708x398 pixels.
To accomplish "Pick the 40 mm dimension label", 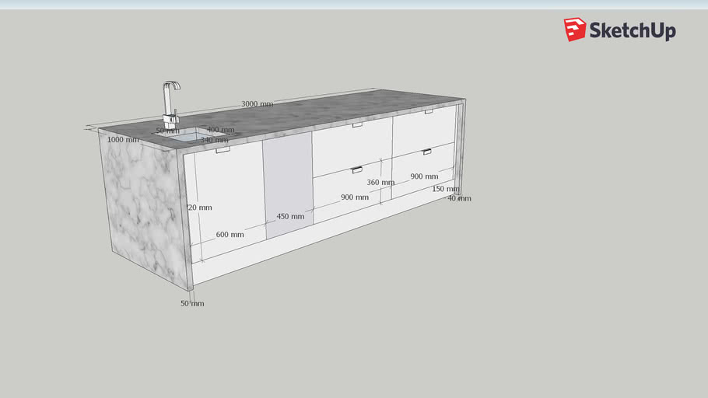I will click(x=459, y=198).
